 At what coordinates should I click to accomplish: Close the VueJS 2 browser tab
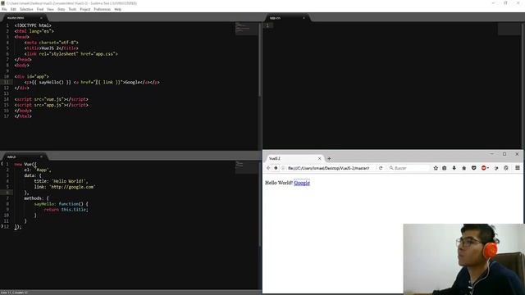pos(319,158)
